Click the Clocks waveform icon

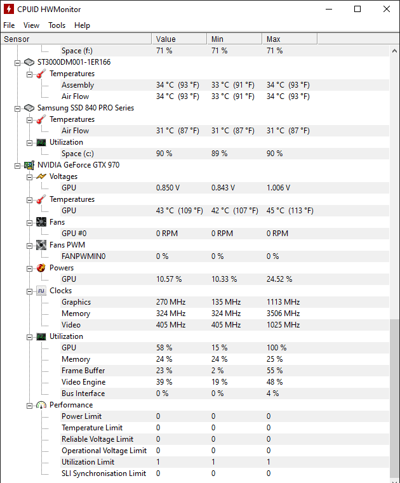(x=41, y=291)
